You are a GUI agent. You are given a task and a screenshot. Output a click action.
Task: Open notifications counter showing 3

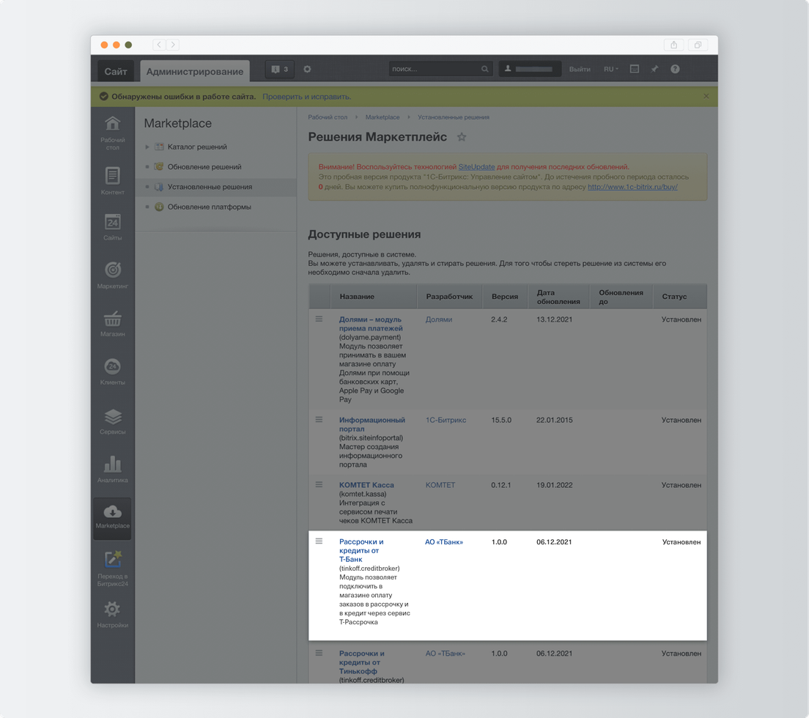click(x=279, y=70)
